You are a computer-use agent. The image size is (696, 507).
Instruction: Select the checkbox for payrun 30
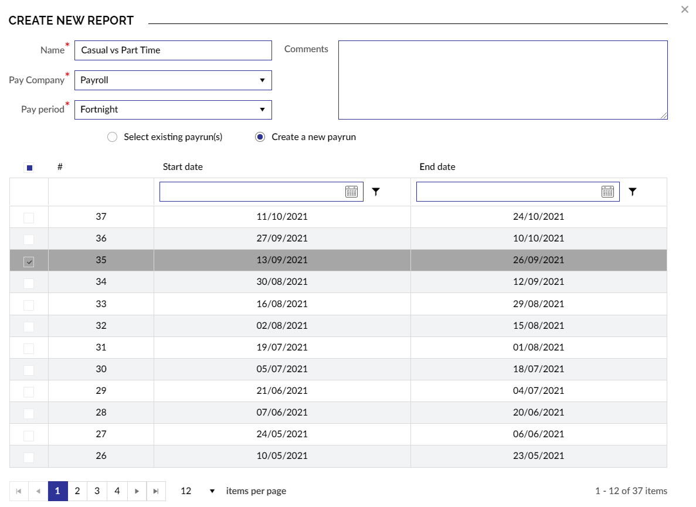click(x=29, y=370)
